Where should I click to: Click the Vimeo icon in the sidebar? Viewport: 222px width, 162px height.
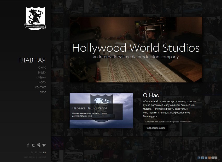tap(44, 145)
